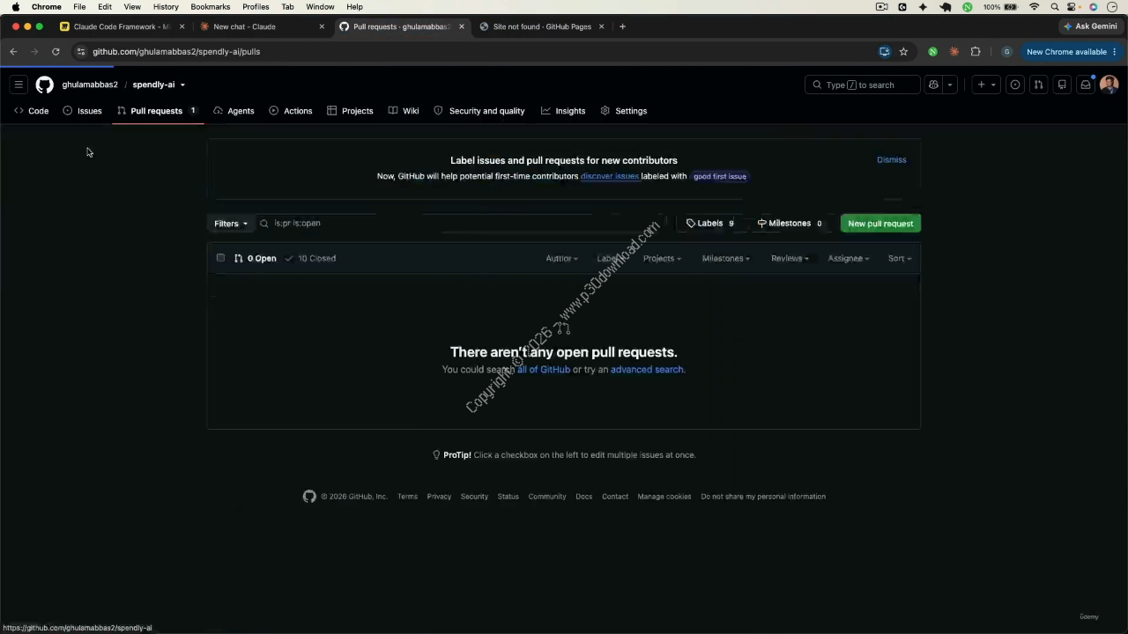Expand the Milestones filter dropdown
Viewport: 1128px width, 634px height.
725,259
